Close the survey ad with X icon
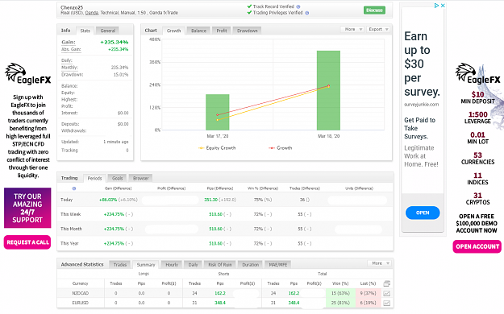 tap(443, 6)
